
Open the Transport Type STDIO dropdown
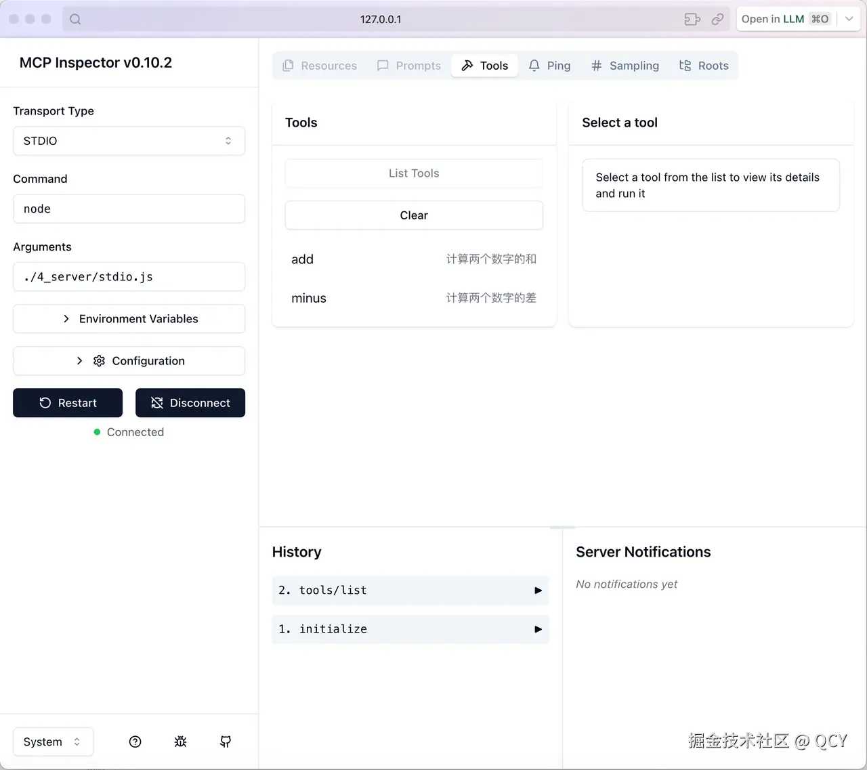(129, 141)
